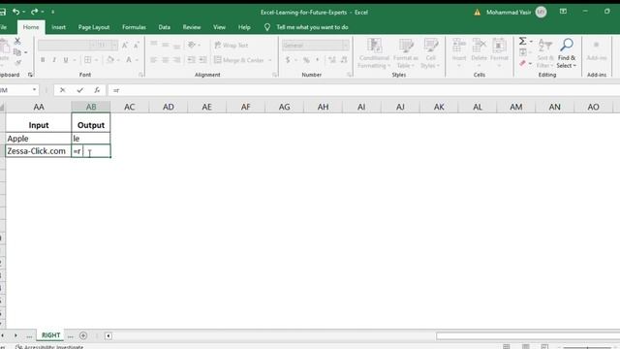The width and height of the screenshot is (620, 349).
Task: Toggle Italic formatting
Action: (54, 60)
